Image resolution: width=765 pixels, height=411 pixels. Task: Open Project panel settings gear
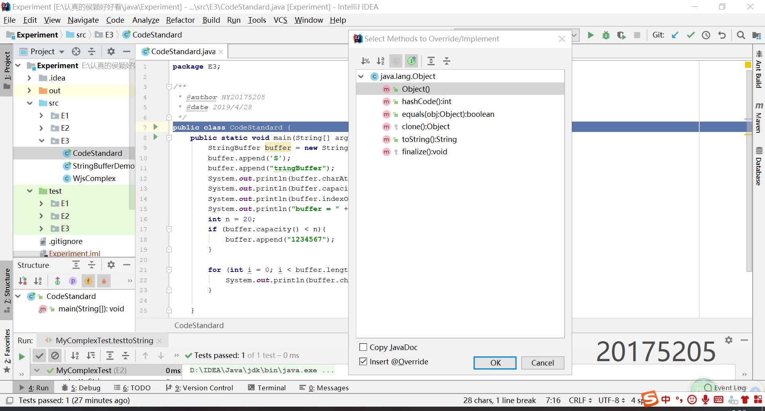point(111,51)
